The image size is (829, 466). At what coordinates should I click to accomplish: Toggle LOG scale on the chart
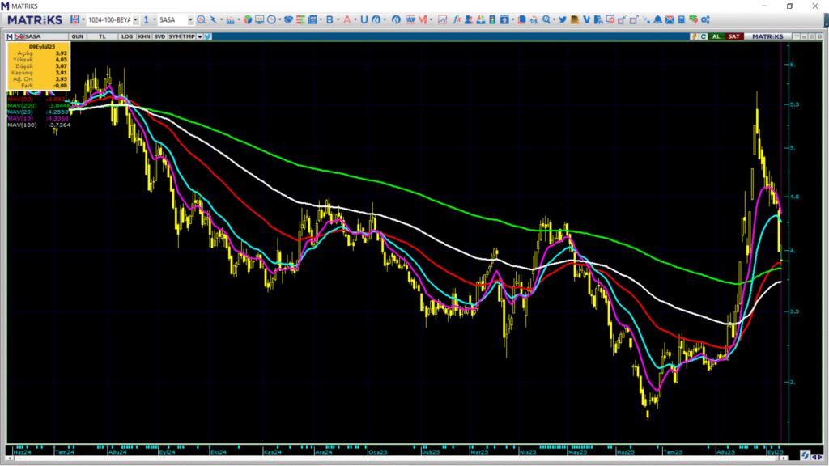[127, 36]
